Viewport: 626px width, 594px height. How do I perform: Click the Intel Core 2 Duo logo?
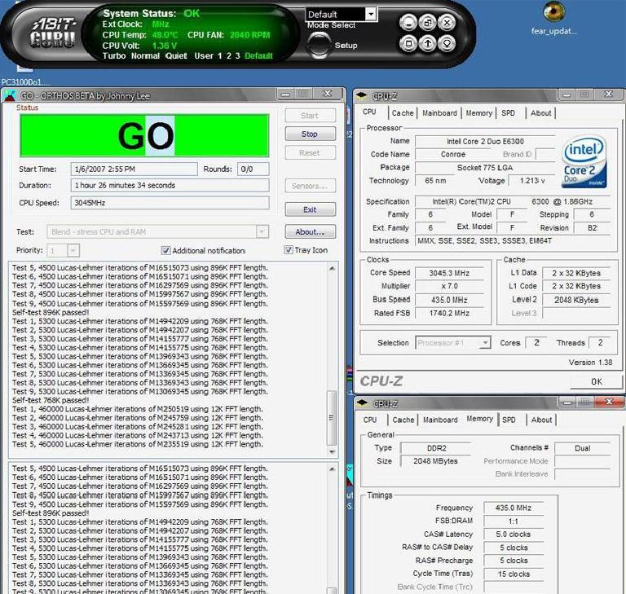point(585,161)
